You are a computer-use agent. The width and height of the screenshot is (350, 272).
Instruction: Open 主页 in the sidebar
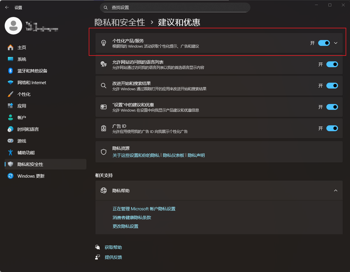pos(46,47)
